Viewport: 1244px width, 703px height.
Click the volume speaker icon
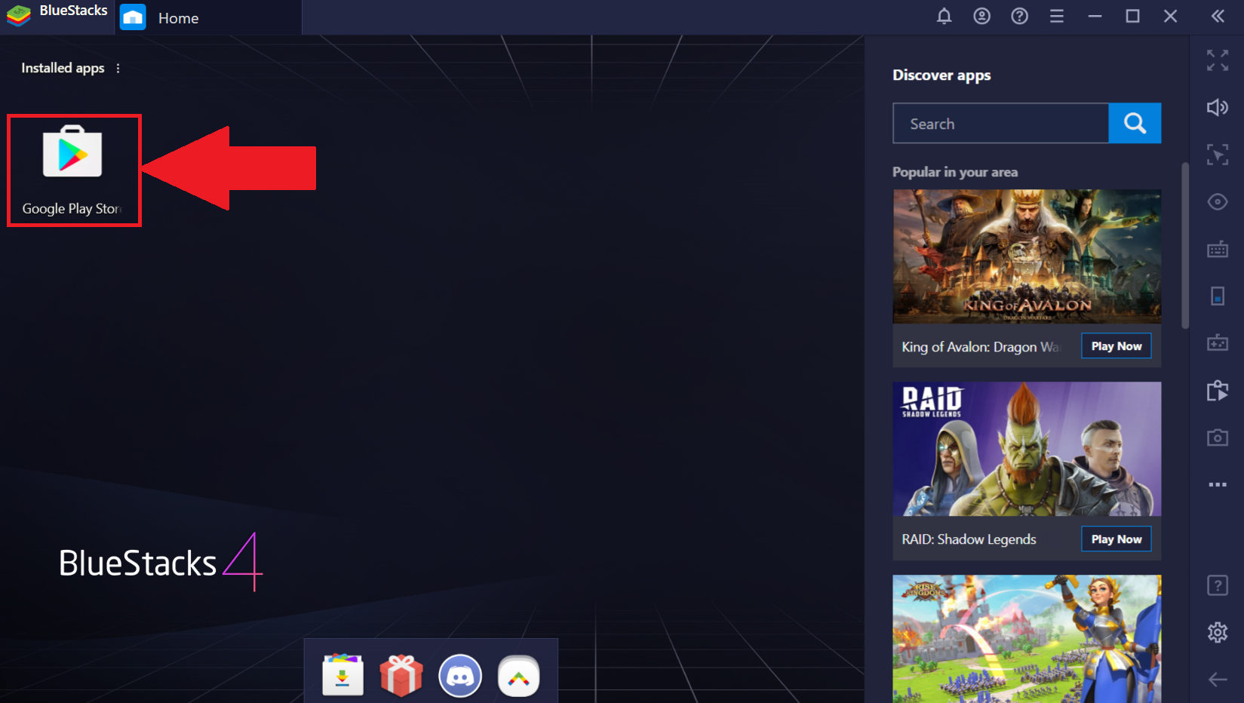coord(1218,107)
